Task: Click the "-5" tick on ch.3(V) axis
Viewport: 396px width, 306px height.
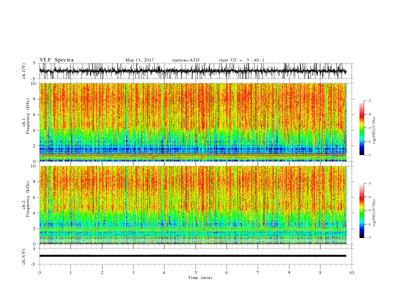Action: [x=34, y=264]
